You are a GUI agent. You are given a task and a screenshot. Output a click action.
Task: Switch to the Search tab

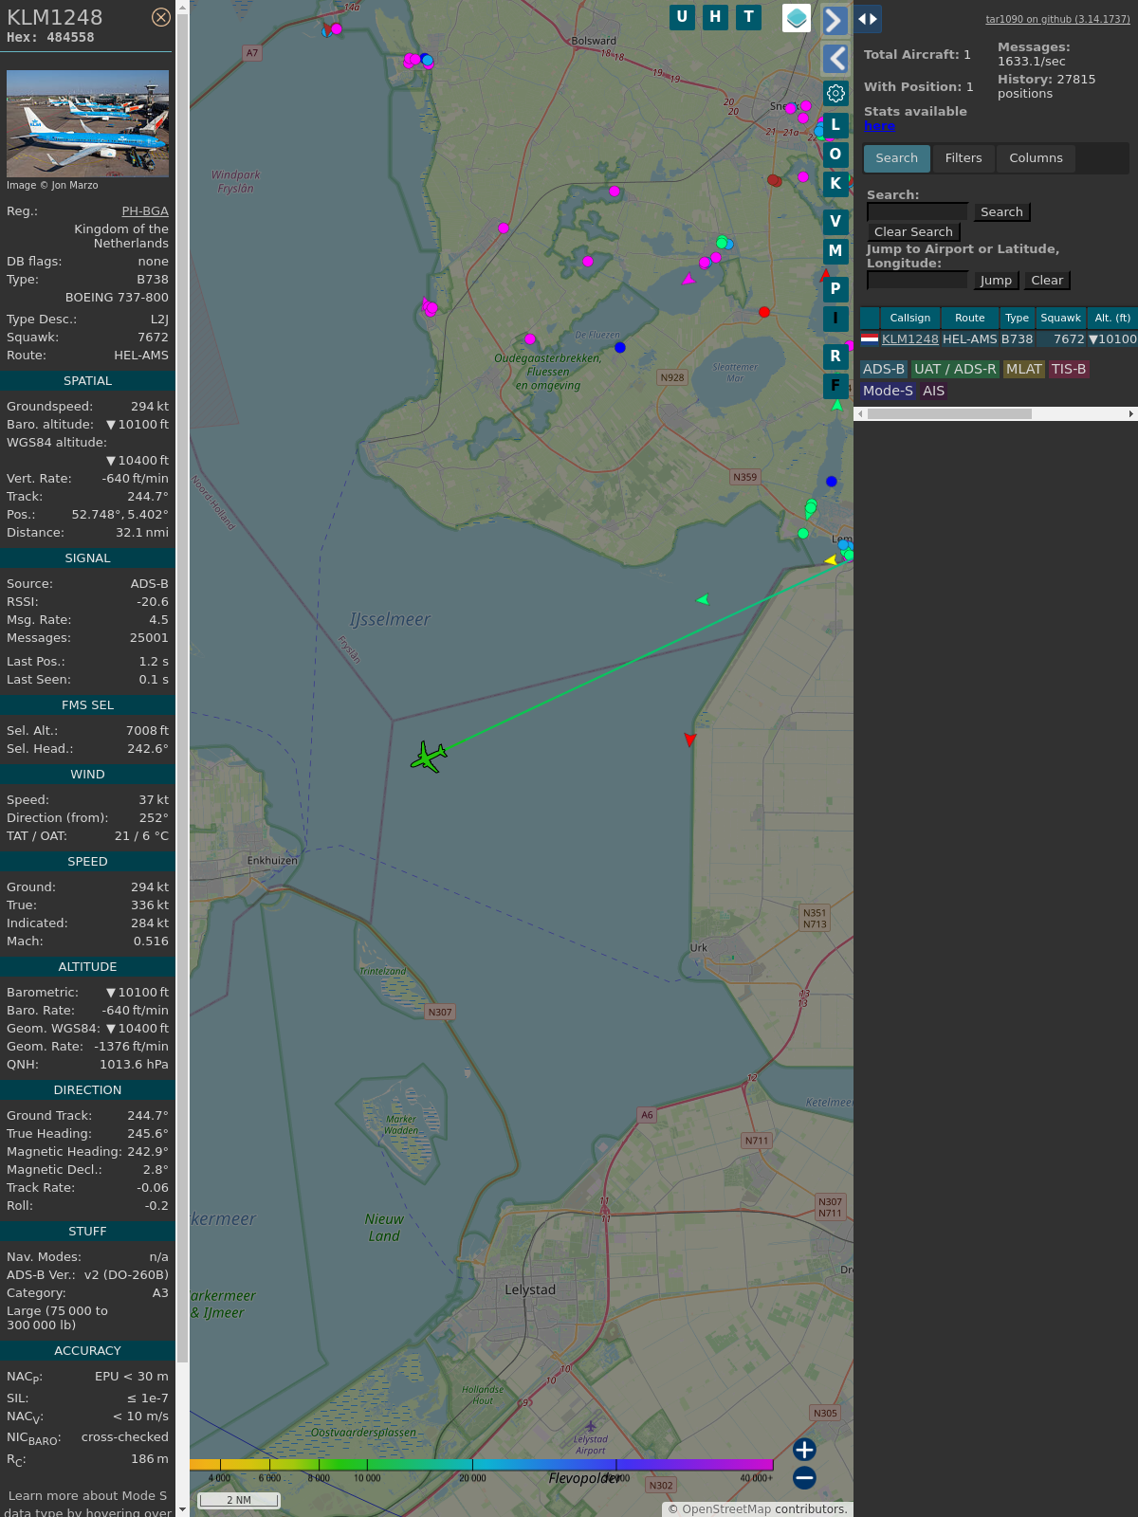click(x=897, y=158)
